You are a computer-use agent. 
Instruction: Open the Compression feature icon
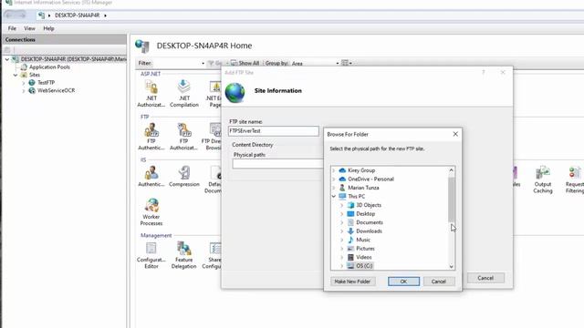point(184,176)
